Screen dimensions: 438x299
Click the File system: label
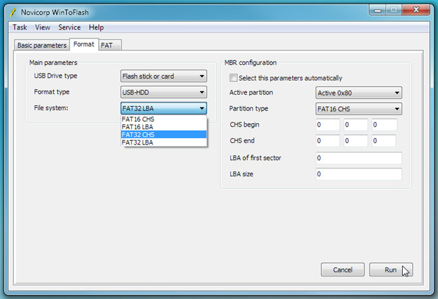click(x=51, y=108)
